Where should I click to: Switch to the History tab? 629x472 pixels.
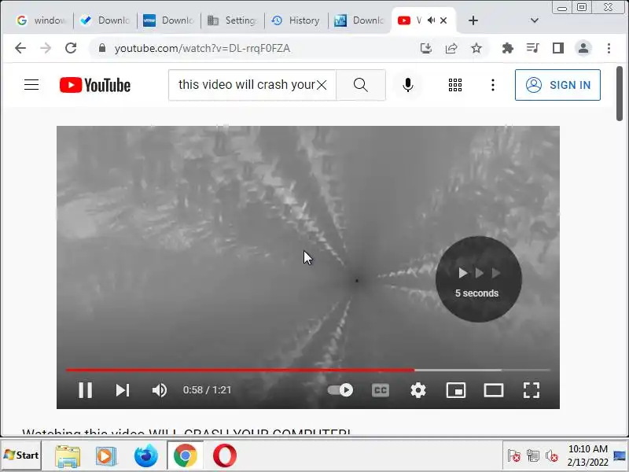click(x=296, y=20)
